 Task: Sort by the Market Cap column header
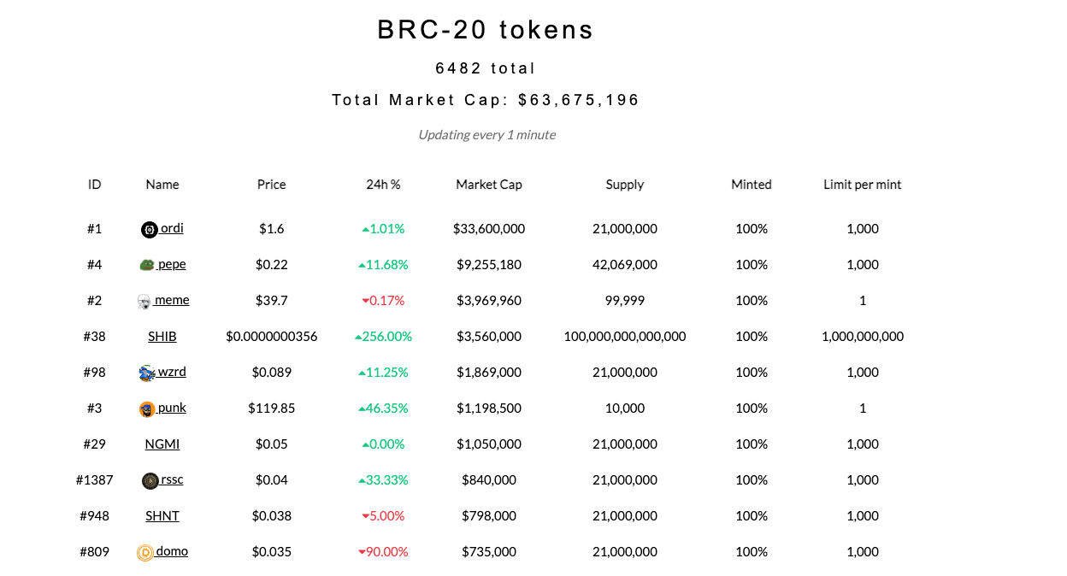[488, 184]
